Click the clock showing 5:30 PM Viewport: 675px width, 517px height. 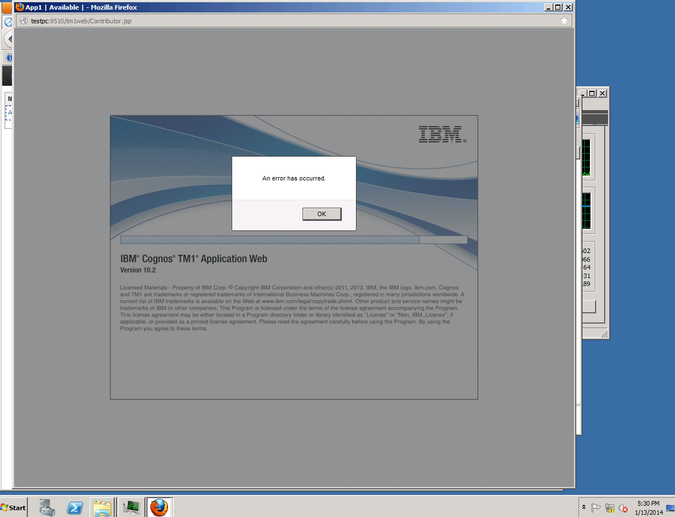[648, 507]
